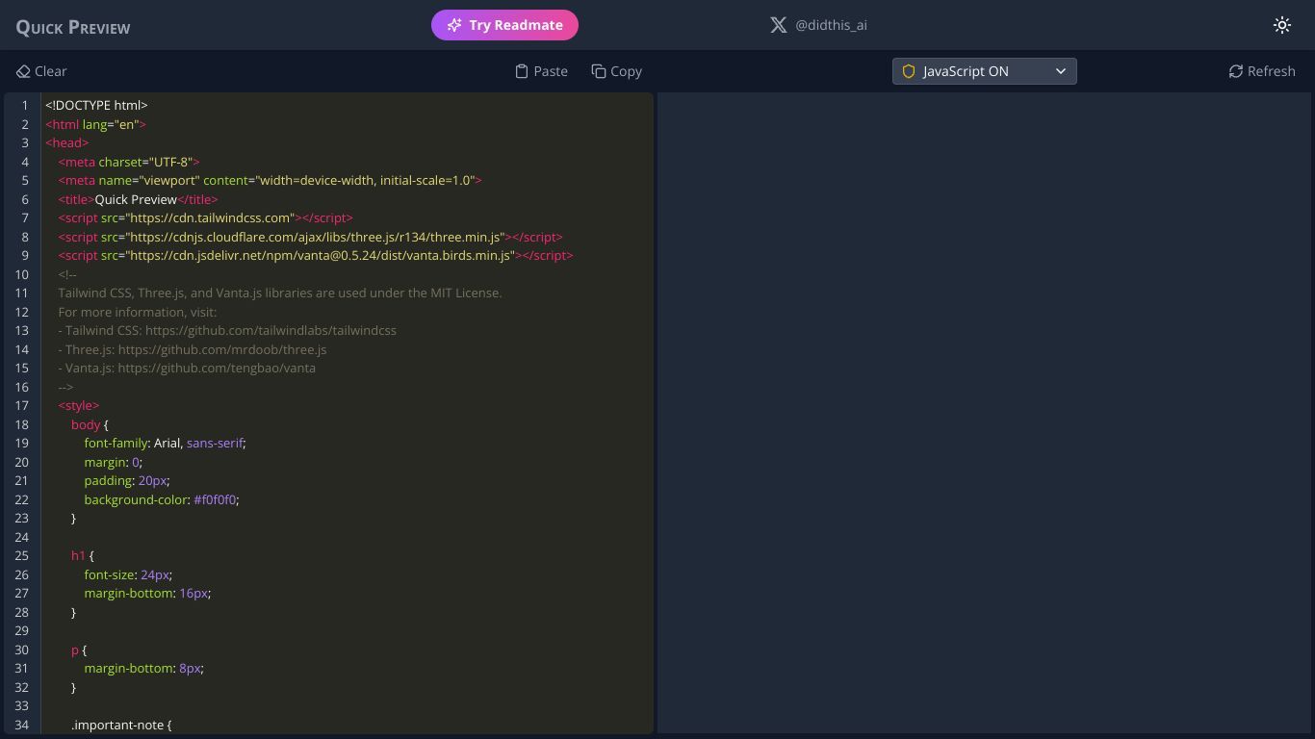Image resolution: width=1315 pixels, height=739 pixels.
Task: Click the 'p {' selector line
Action: point(79,650)
